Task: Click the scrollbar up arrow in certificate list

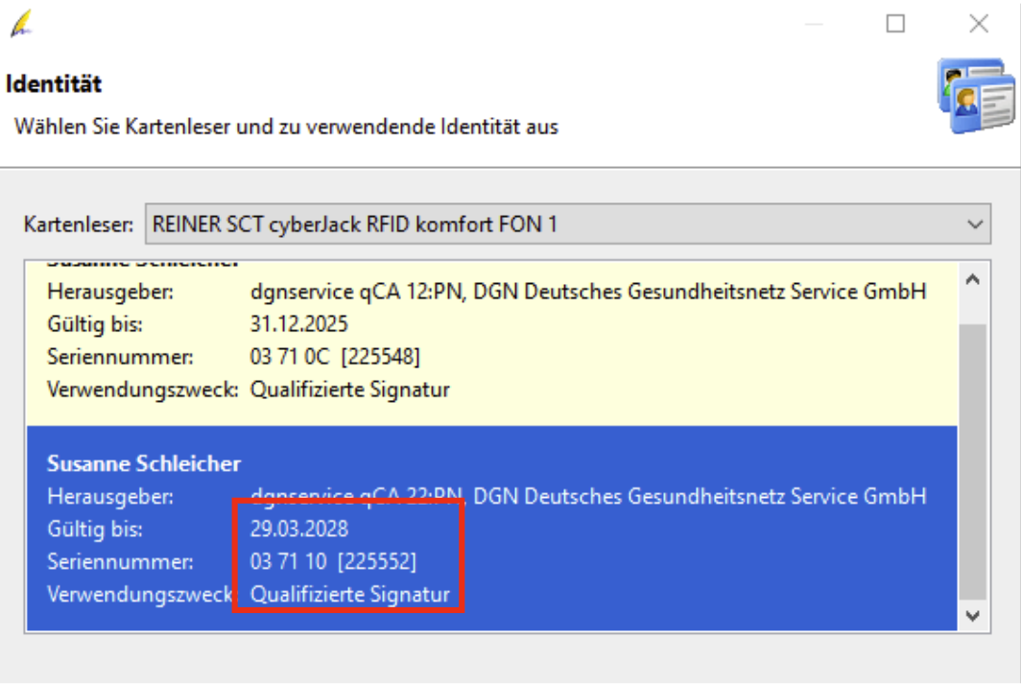Action: pos(973,279)
